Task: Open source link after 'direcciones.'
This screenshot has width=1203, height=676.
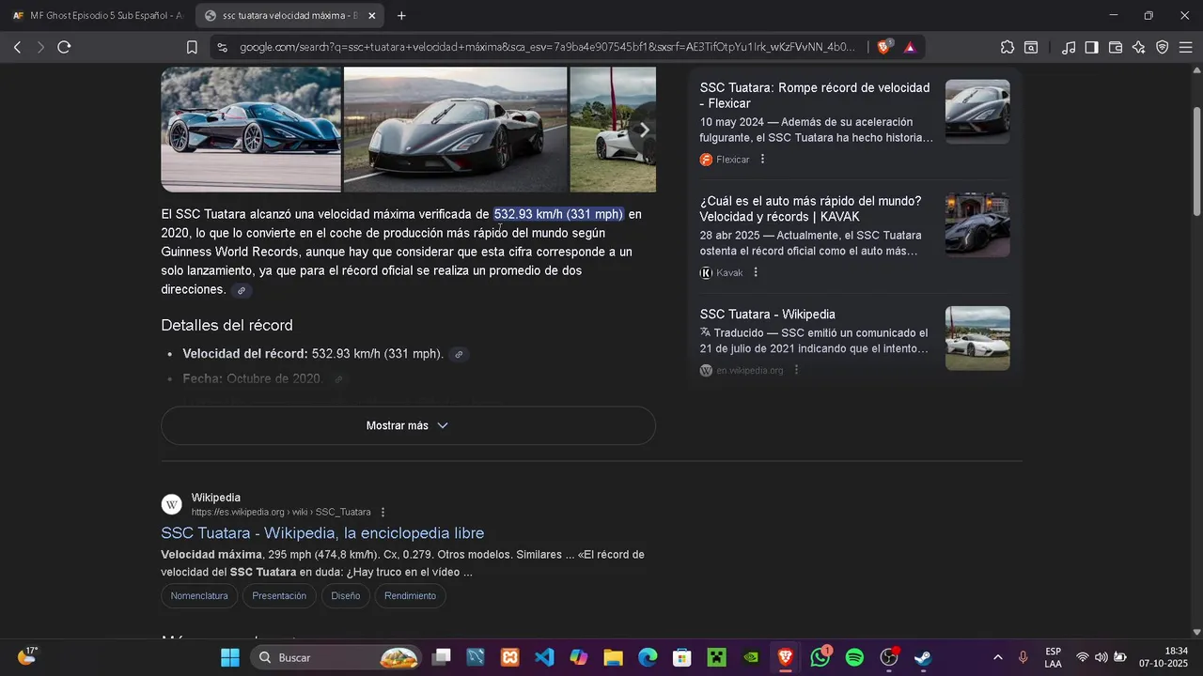Action: click(x=242, y=290)
